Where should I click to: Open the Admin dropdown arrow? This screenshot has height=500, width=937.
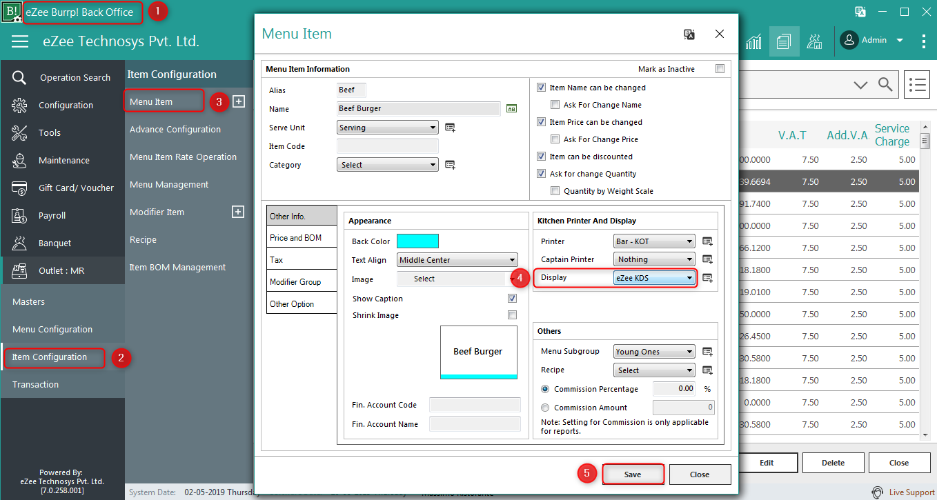point(900,41)
